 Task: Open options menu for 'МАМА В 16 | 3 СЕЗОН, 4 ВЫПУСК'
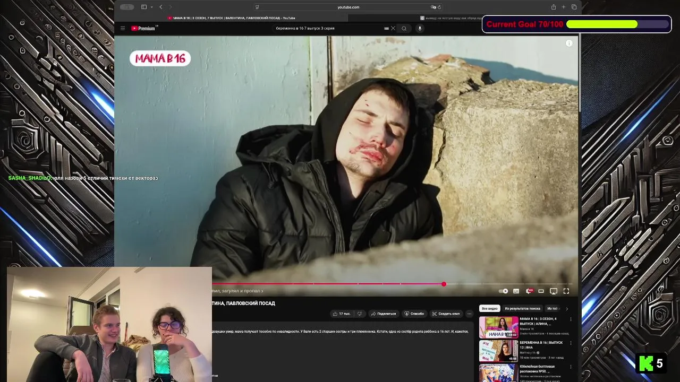[571, 319]
